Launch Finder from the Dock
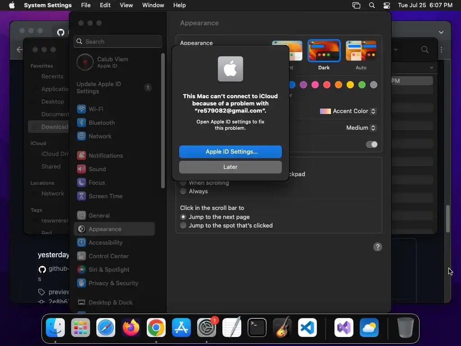461x346 pixels. (55, 328)
